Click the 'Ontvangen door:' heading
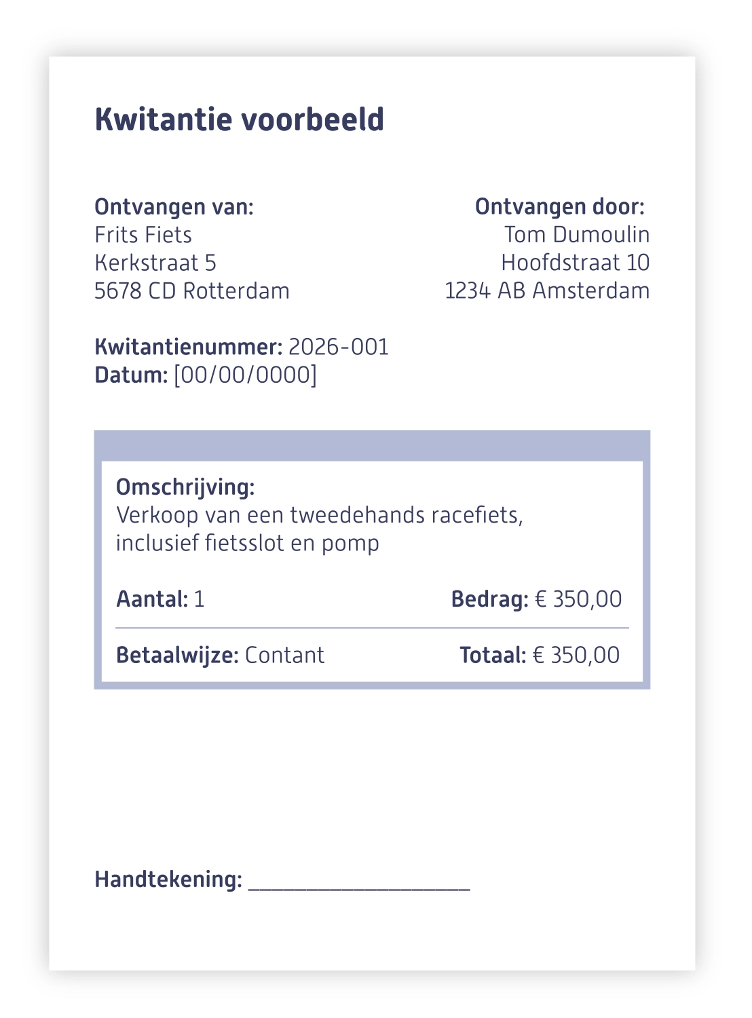This screenshot has height=1018, width=752. (559, 207)
